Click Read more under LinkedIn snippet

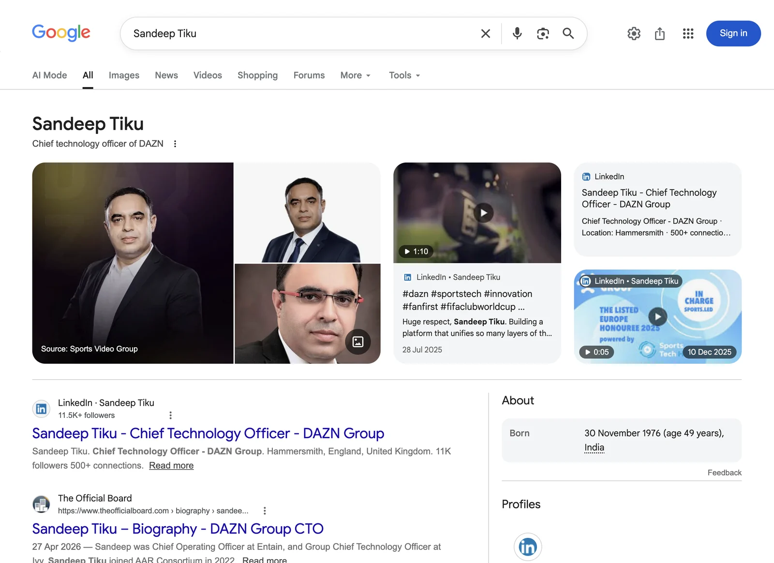click(171, 465)
